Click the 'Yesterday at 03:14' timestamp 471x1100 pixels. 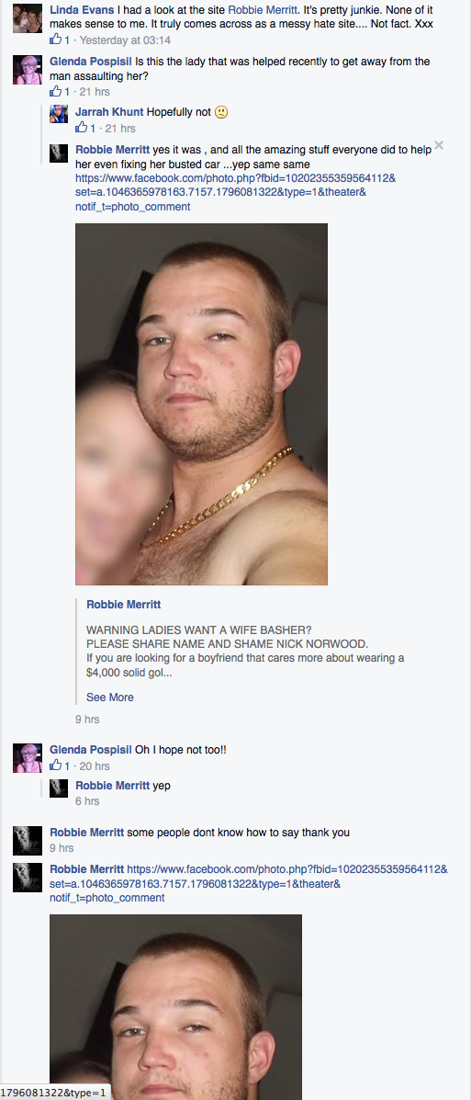pos(126,40)
